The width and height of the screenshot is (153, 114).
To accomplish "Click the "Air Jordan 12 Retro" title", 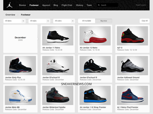I will click(x=89, y=48).
